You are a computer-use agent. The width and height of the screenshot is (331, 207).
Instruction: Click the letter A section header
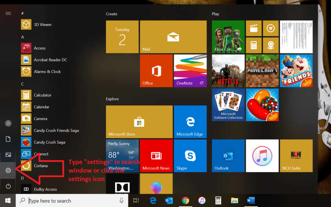23,37
